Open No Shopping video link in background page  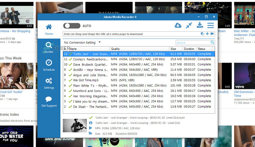[15, 31]
